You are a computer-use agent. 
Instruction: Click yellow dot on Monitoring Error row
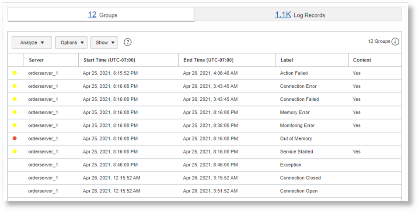click(x=14, y=126)
